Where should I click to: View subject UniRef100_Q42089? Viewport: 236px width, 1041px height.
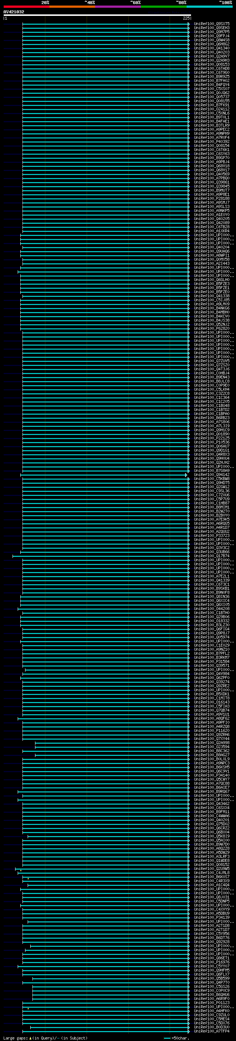point(212,223)
